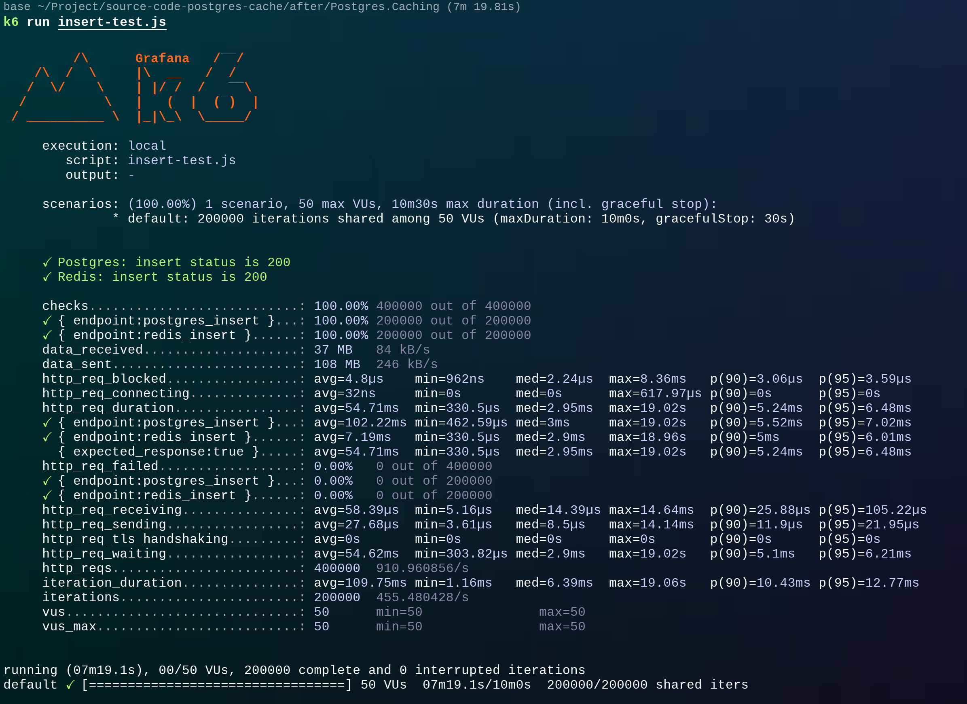Click the http_reqs 400000 count value
The width and height of the screenshot is (967, 704).
(337, 568)
